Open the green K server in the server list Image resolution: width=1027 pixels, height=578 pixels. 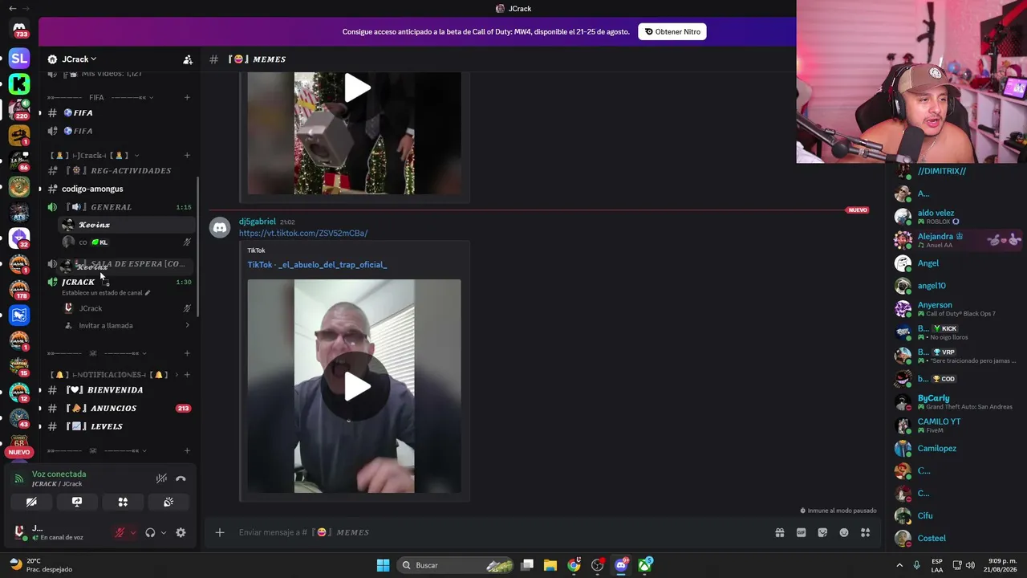(x=19, y=83)
